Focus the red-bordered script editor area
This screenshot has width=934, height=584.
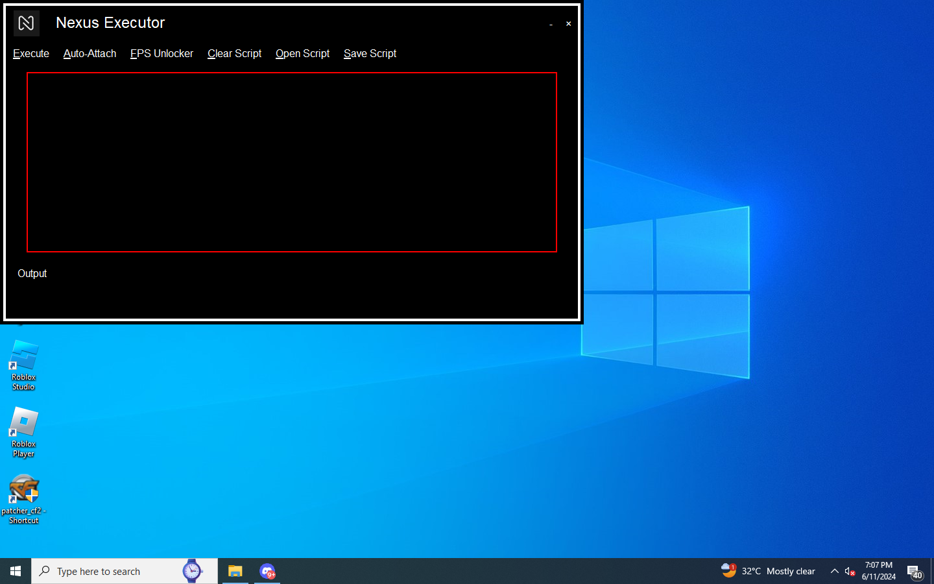click(292, 162)
